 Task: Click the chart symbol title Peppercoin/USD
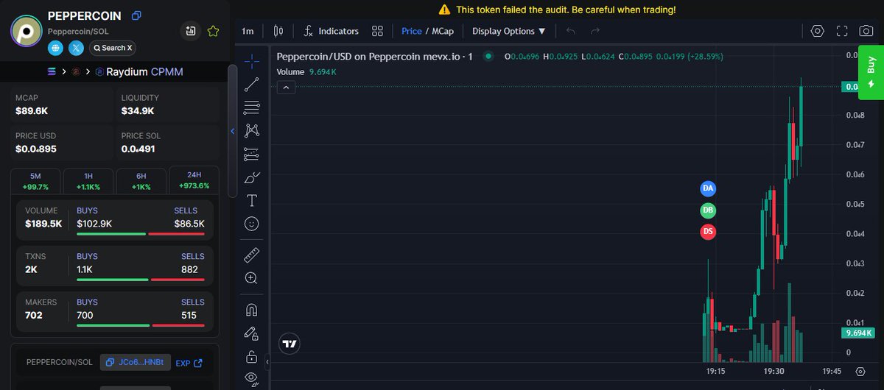click(373, 57)
